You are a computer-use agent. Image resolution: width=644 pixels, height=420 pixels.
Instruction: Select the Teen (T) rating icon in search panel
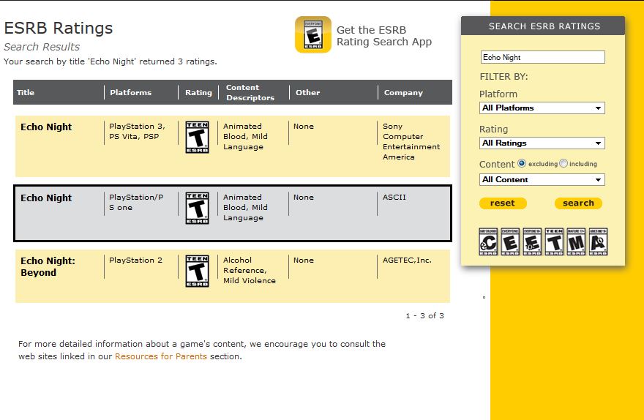pyautogui.click(x=554, y=241)
